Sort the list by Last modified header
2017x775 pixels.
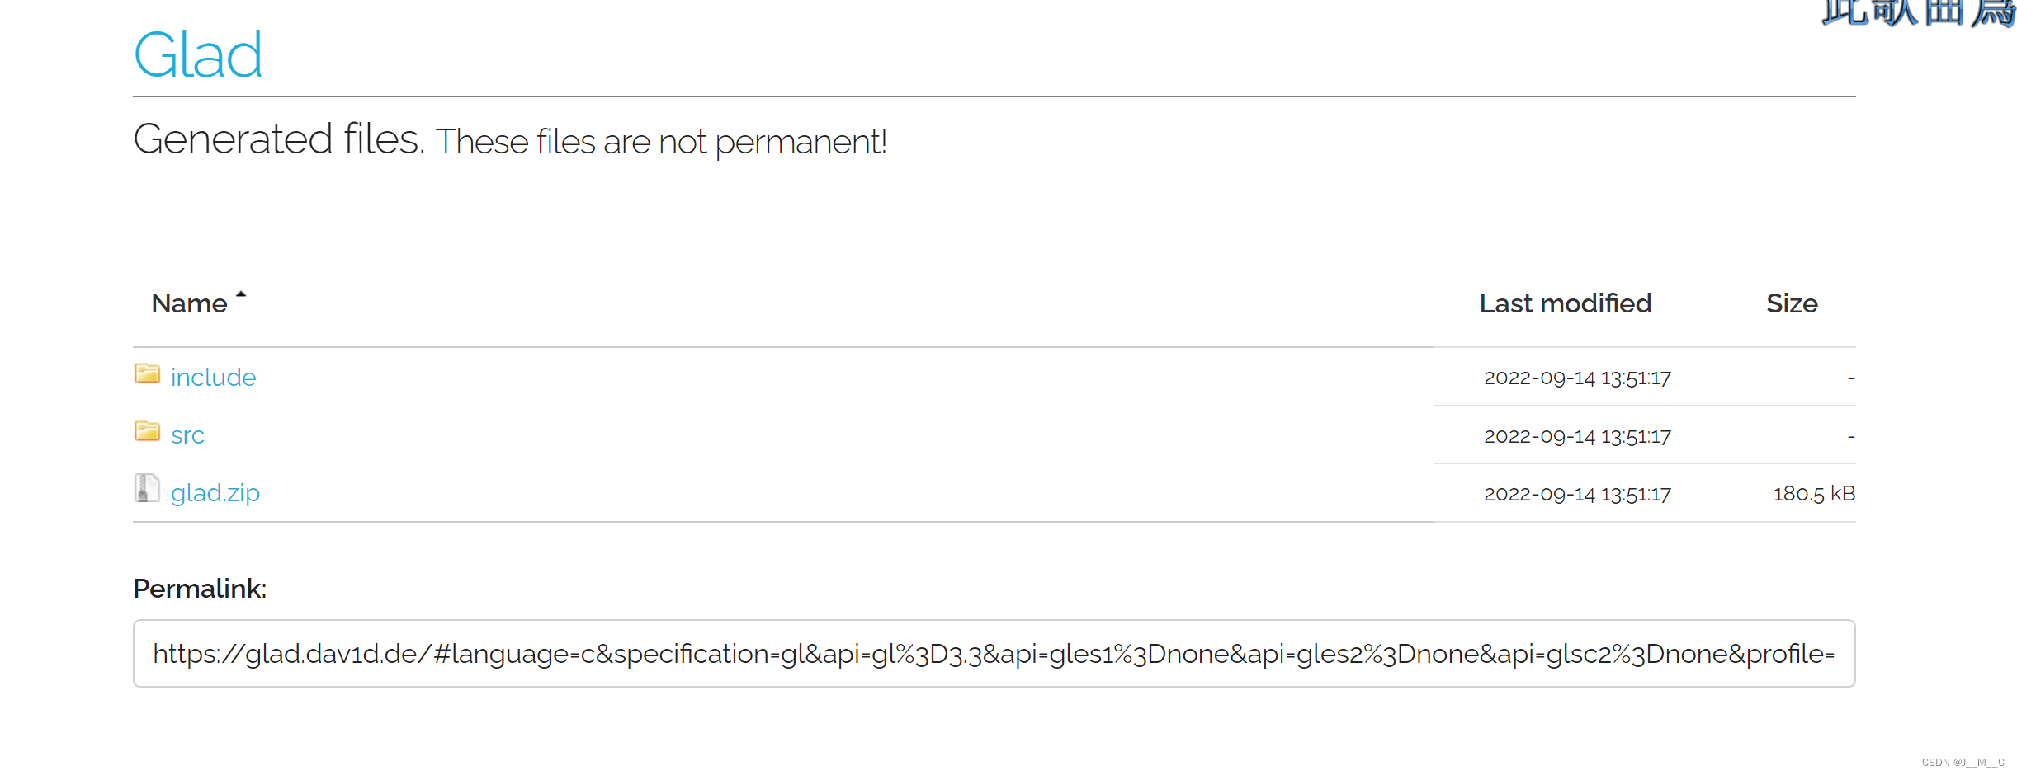coord(1566,303)
